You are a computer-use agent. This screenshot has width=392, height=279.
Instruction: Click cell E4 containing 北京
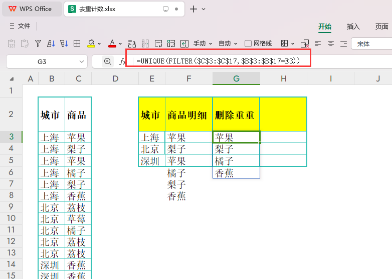point(152,149)
